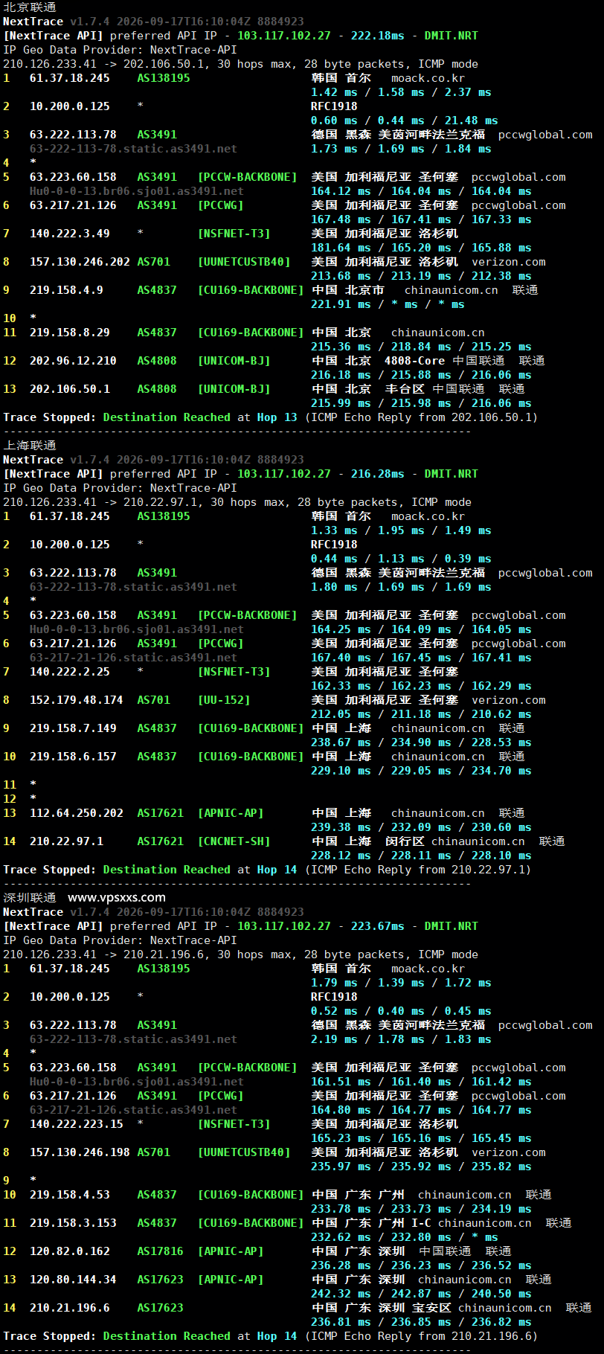Select the "宝安区" district text
The image size is (604, 1354).
(x=431, y=1308)
